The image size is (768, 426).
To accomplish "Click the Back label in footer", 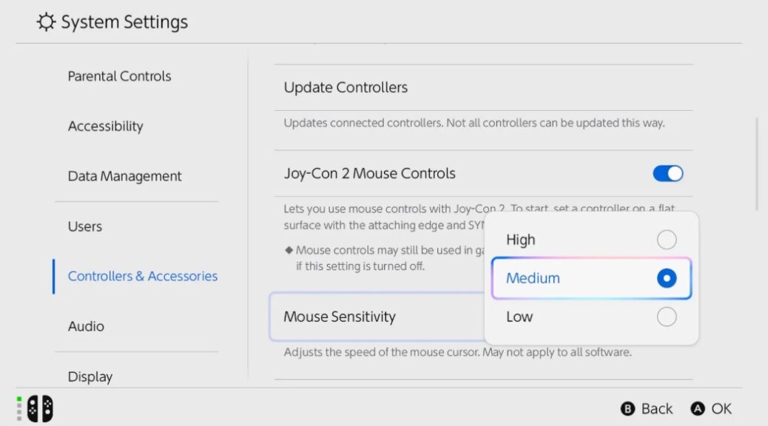I will [656, 409].
